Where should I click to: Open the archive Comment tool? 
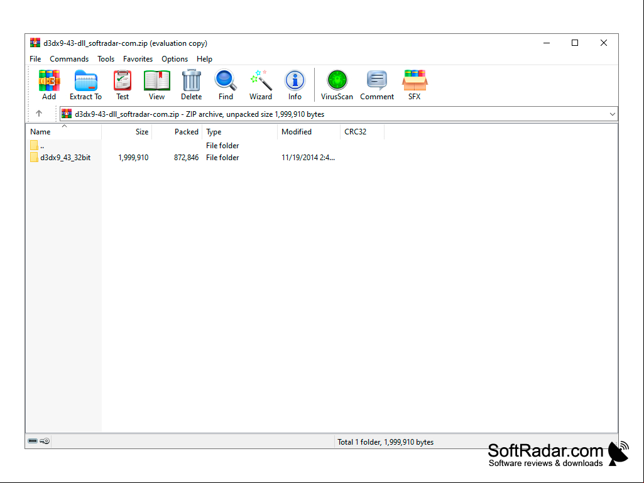click(377, 85)
